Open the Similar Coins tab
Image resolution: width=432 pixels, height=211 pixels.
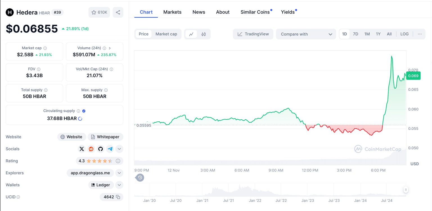255,12
